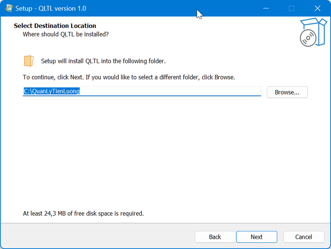Click the "Where should QLTL be installed?" subtitle

65,34
